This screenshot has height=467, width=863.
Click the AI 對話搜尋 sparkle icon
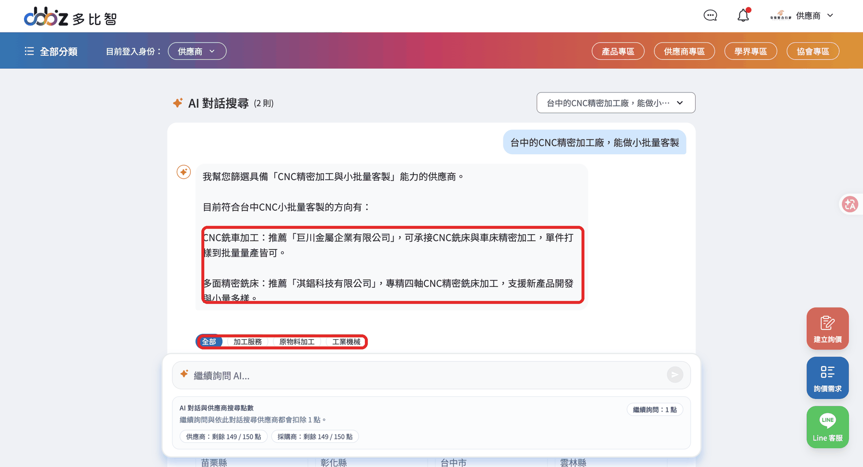click(x=178, y=103)
